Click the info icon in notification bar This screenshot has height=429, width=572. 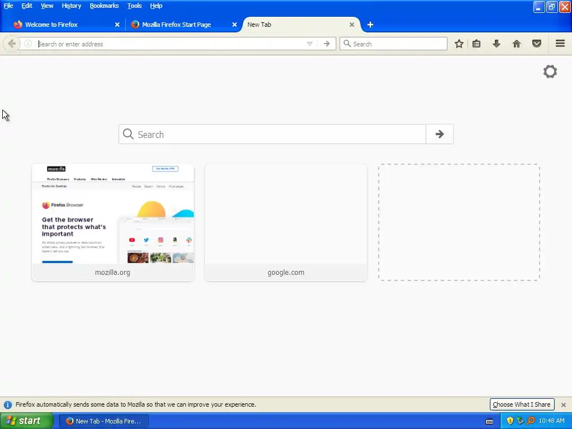pyautogui.click(x=8, y=404)
